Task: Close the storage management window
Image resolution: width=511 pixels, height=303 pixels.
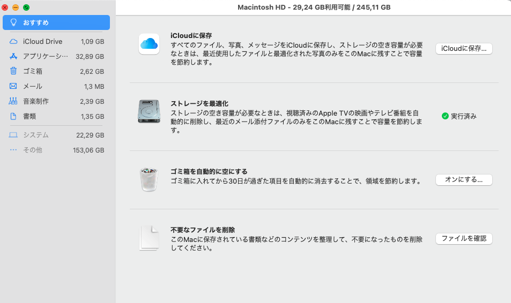Action: pos(5,7)
